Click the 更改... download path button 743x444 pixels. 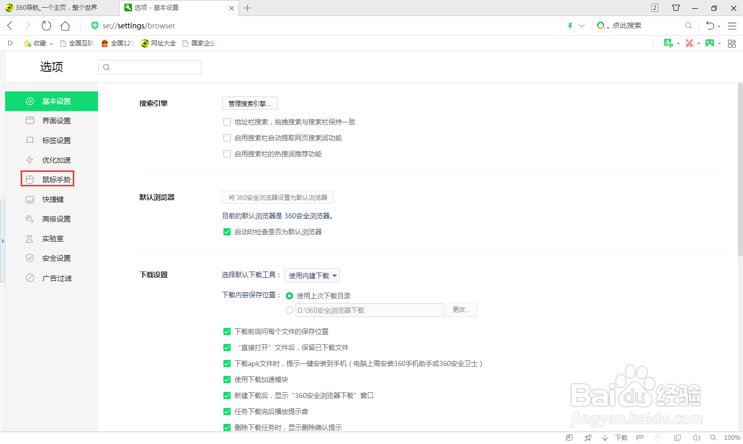(461, 310)
